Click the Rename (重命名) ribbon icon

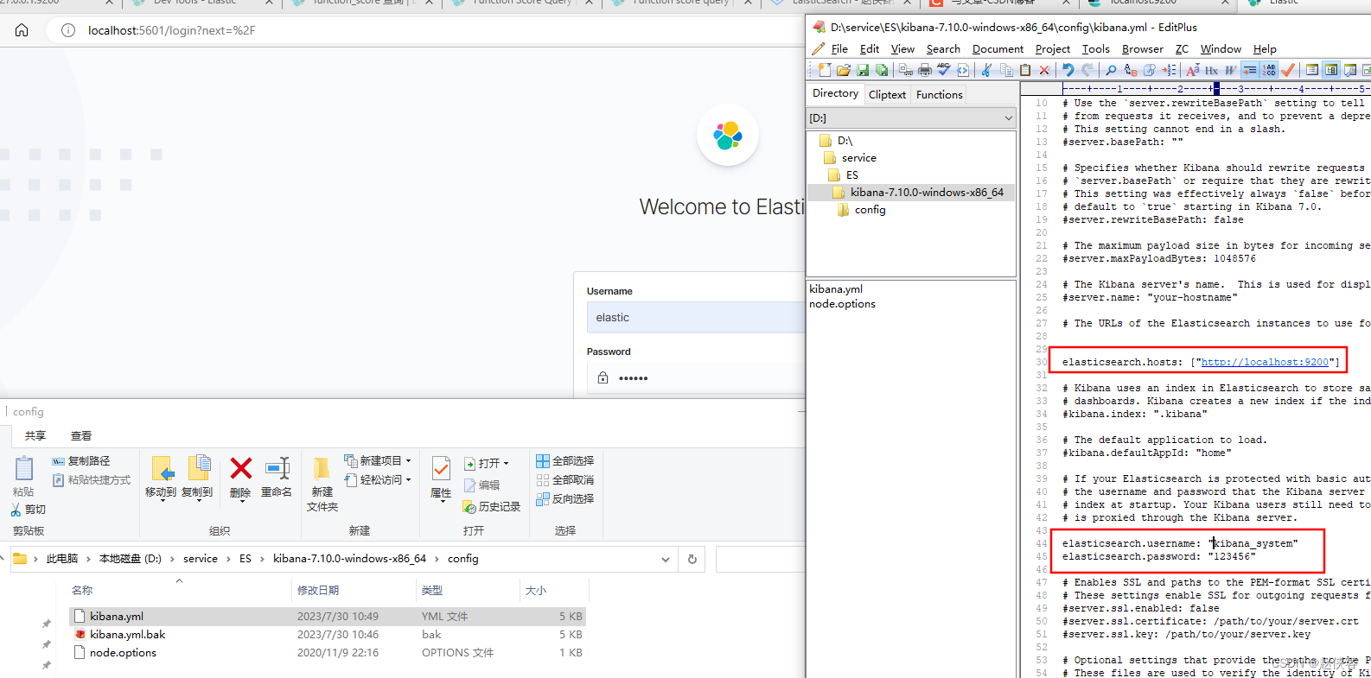point(277,477)
